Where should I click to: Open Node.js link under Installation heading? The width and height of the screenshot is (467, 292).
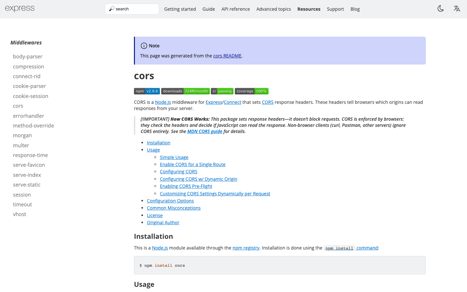(x=160, y=248)
